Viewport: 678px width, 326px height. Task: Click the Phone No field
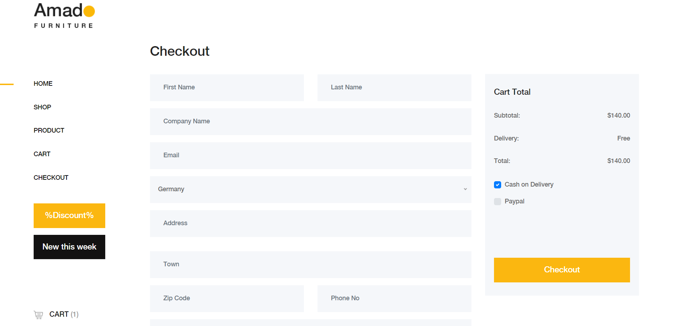click(x=394, y=298)
